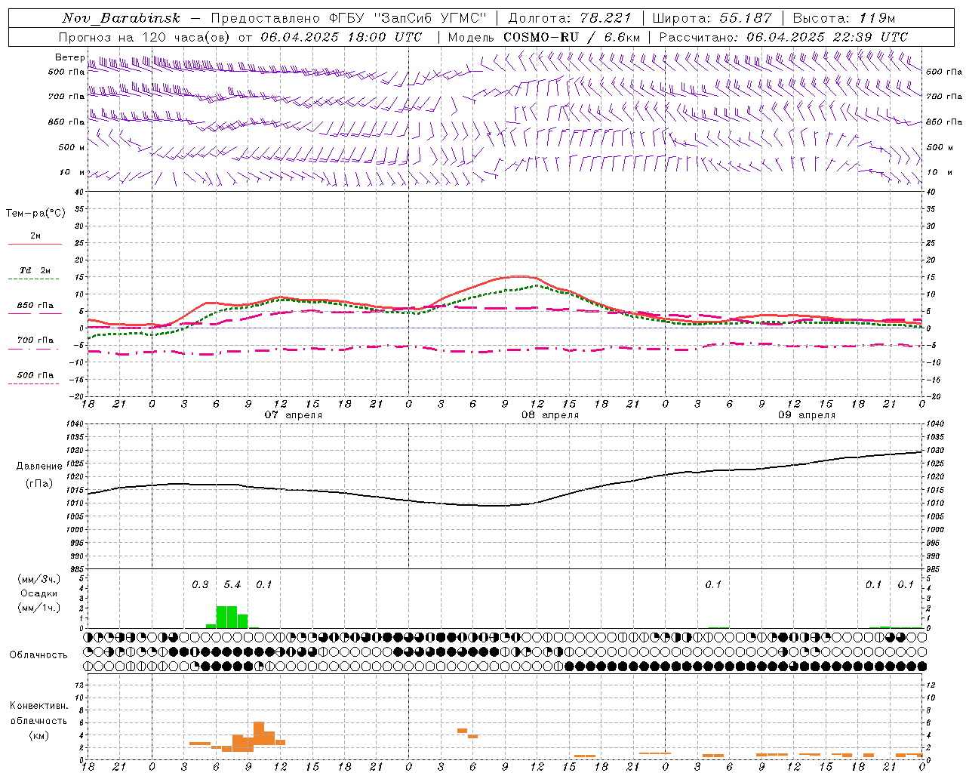
Task: Click the black pressure curve in Давление panel
Action: 506,505
